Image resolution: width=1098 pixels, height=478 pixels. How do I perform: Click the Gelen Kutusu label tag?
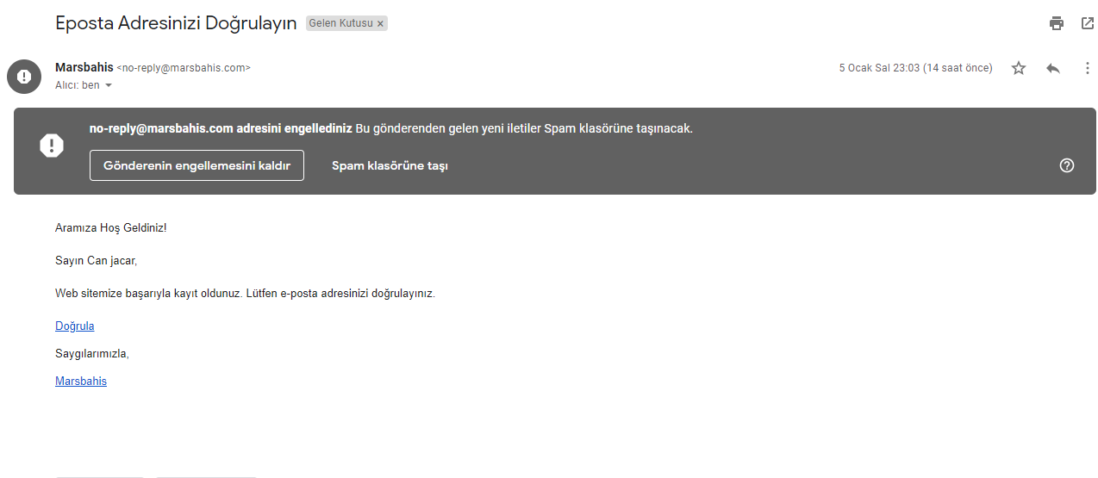(341, 23)
